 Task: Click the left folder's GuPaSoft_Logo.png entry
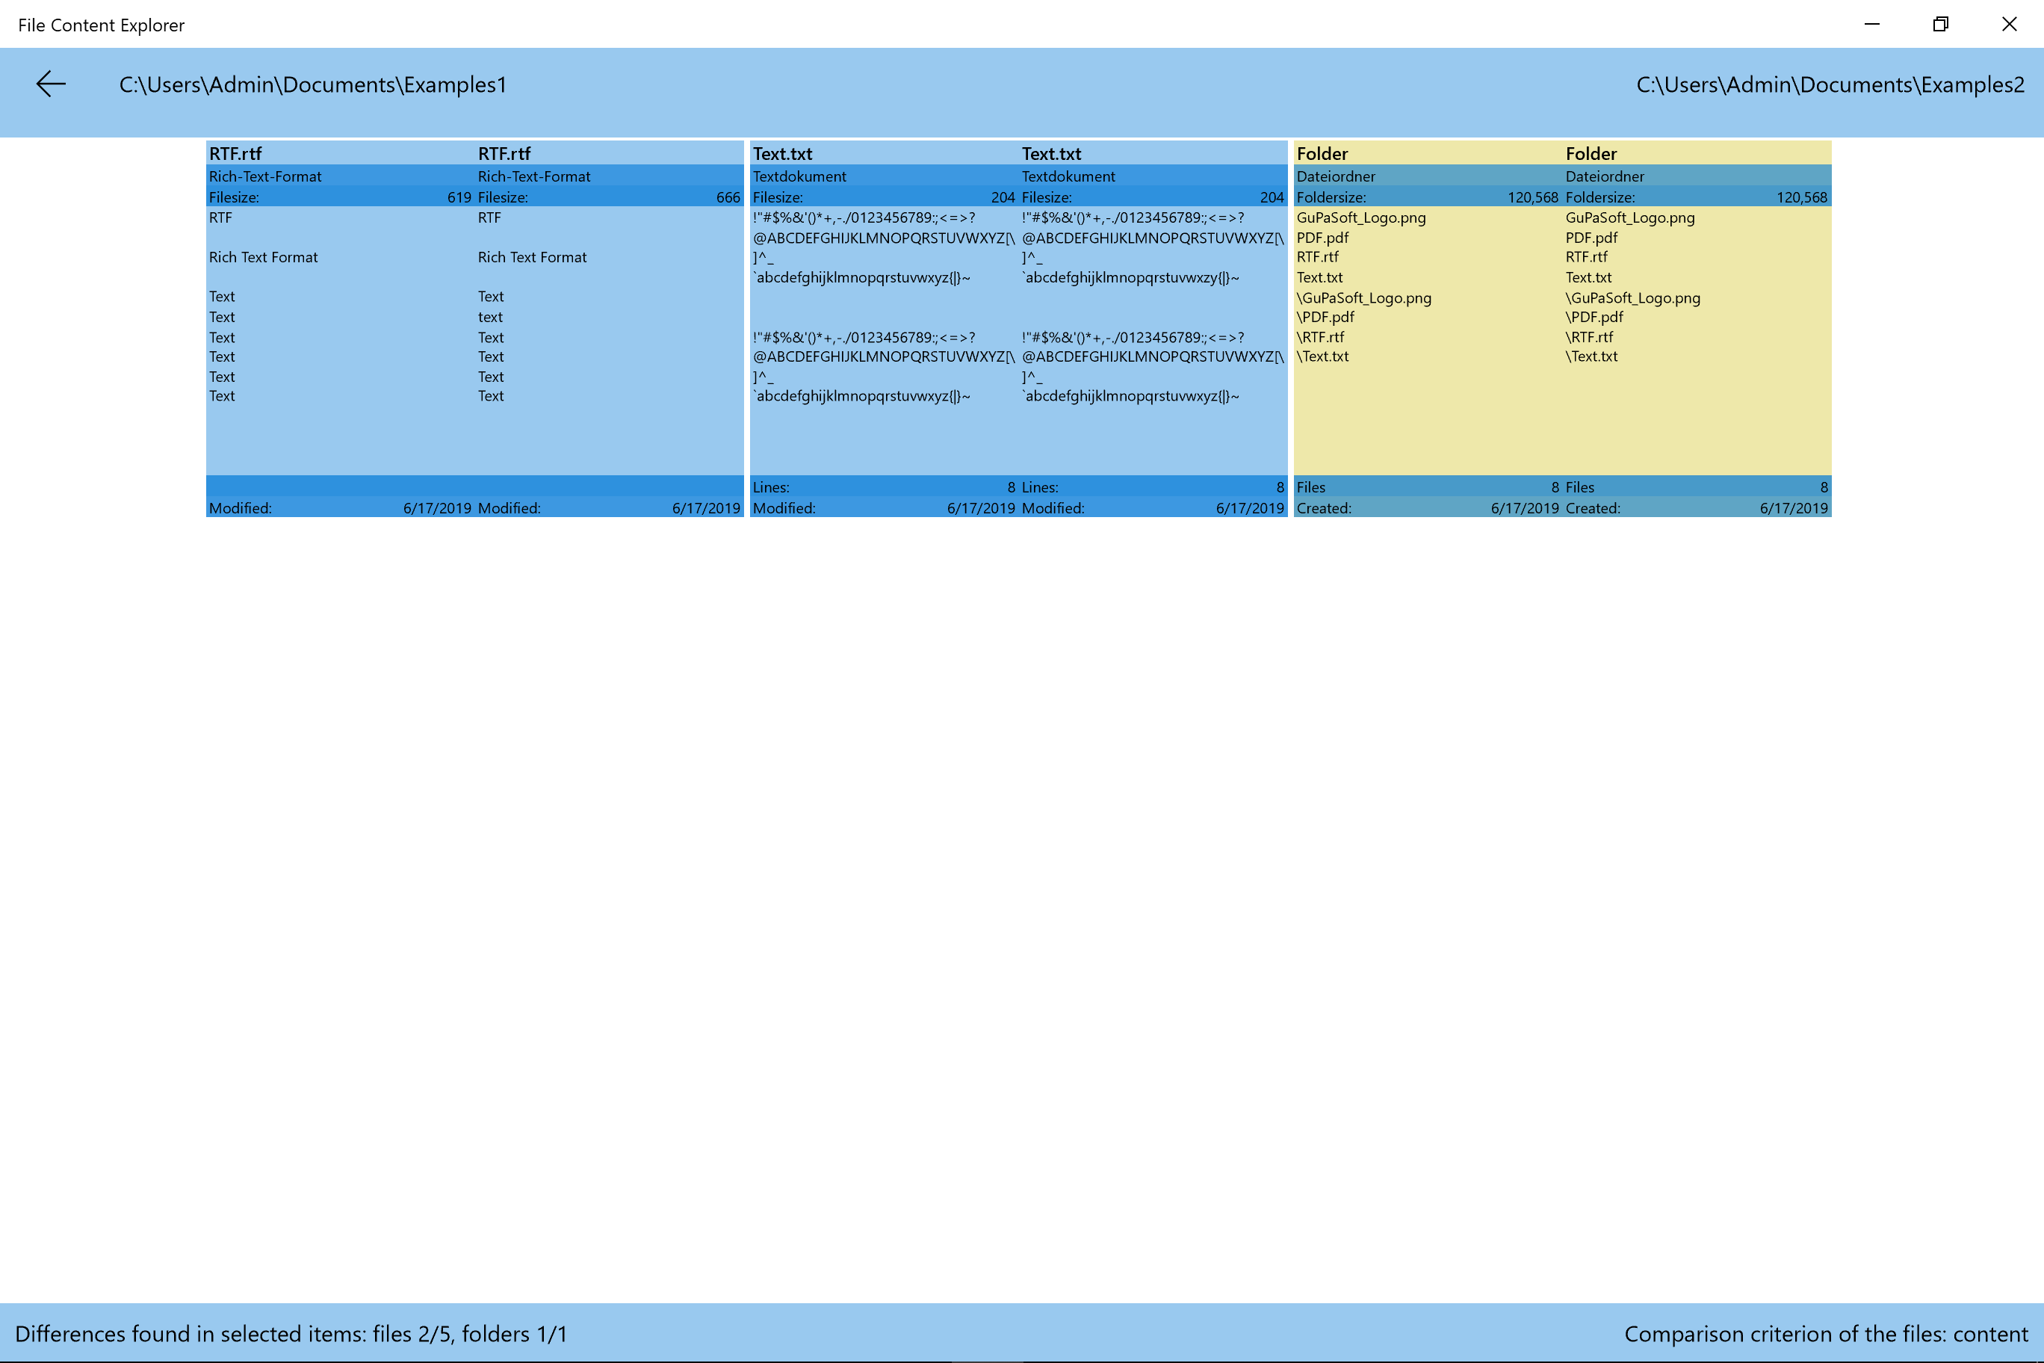coord(1361,218)
